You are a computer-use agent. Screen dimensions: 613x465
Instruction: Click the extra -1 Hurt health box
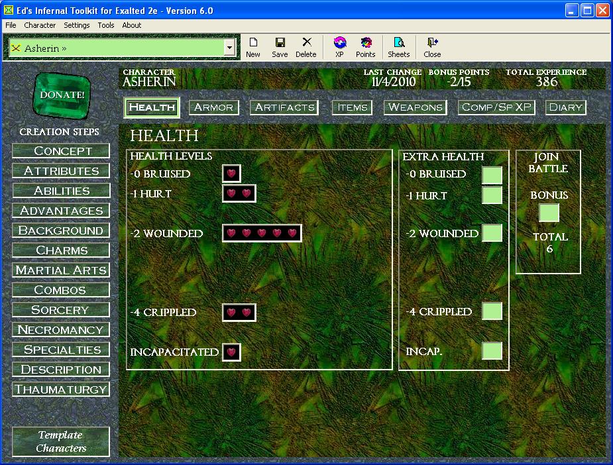pos(492,195)
